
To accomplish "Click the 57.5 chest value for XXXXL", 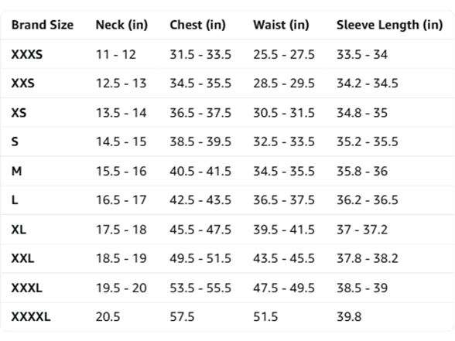I will 182,317.
